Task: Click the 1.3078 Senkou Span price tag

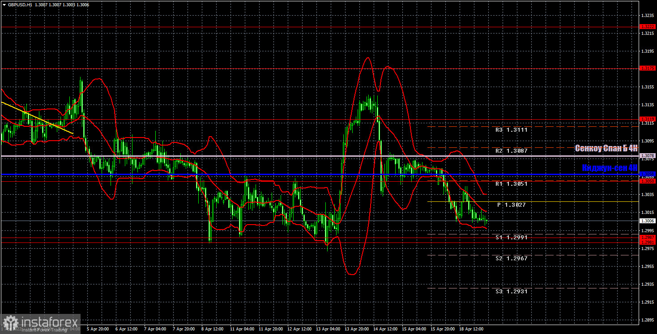Action: coord(648,155)
